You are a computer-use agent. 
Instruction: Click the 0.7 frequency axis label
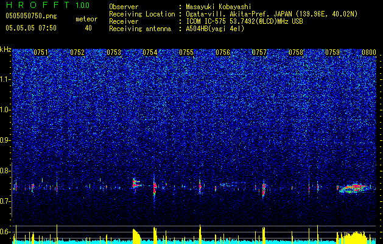coord(5,201)
